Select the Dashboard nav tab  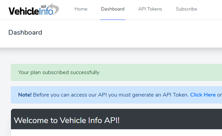click(113, 9)
